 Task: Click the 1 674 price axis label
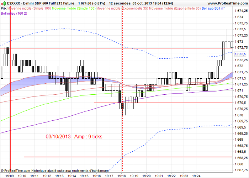point(239,17)
